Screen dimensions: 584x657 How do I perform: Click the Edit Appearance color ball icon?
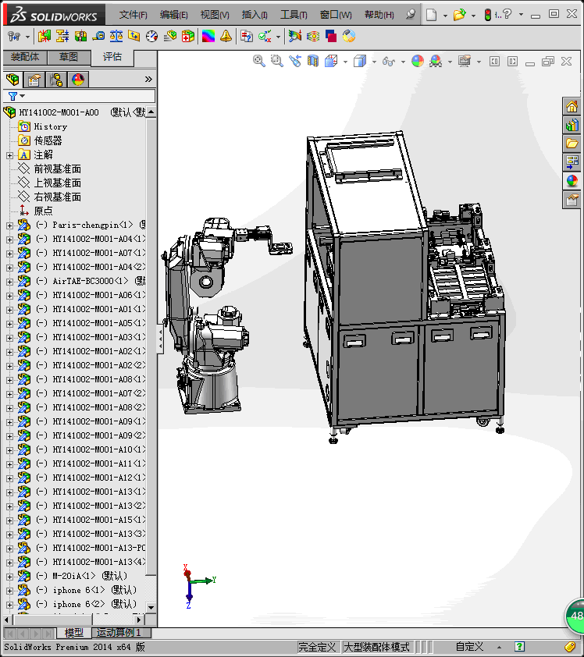pos(418,61)
